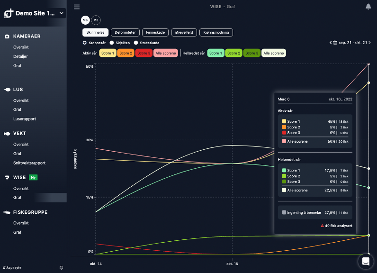Open the chat support widget

pyautogui.click(x=366, y=261)
